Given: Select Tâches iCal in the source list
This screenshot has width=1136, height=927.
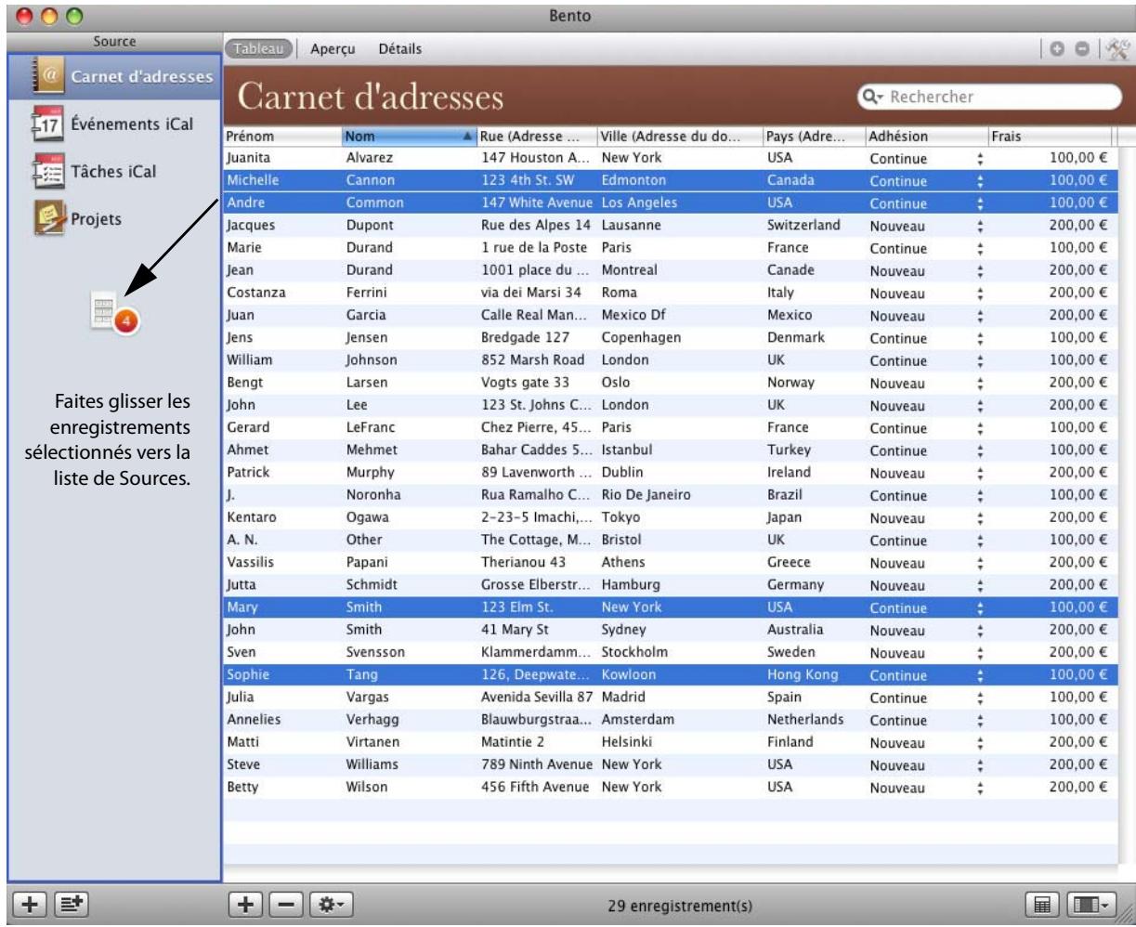Looking at the screenshot, I should [113, 171].
